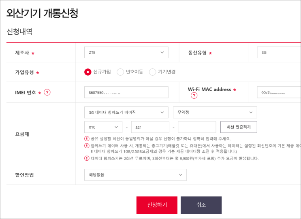Select the 신규가입 radio button
This screenshot has height=219, width=301.
(x=88, y=72)
